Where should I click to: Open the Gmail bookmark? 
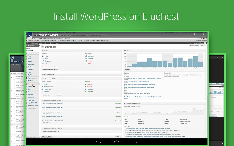[37, 41]
